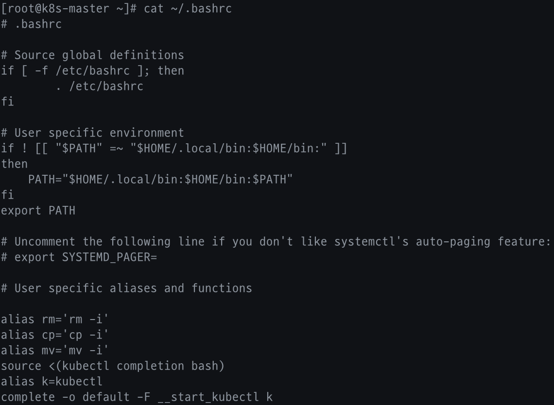Click the '[root@k8s-master ~]#' shell prompt
This screenshot has width=554, height=405.
click(69, 9)
